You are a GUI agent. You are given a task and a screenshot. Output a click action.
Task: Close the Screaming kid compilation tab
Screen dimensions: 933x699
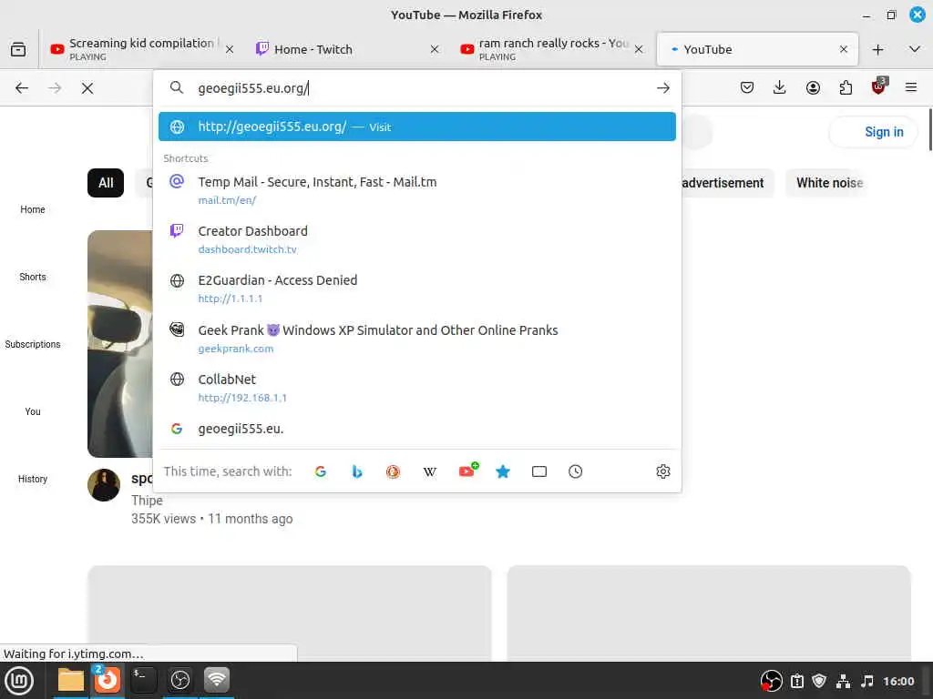230,49
